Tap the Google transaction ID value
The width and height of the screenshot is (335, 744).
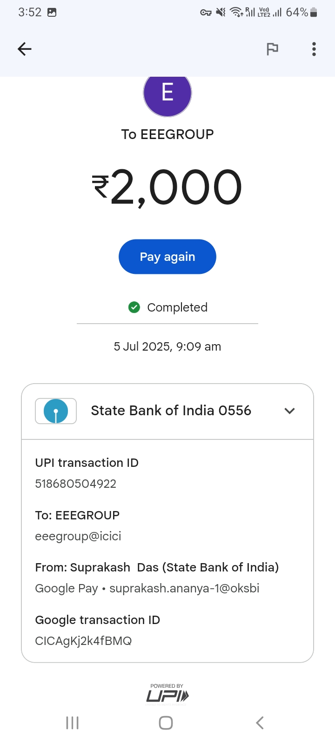coord(83,641)
